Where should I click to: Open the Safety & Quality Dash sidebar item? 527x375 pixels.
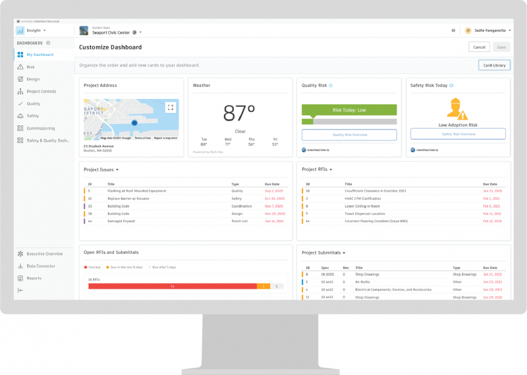(44, 140)
